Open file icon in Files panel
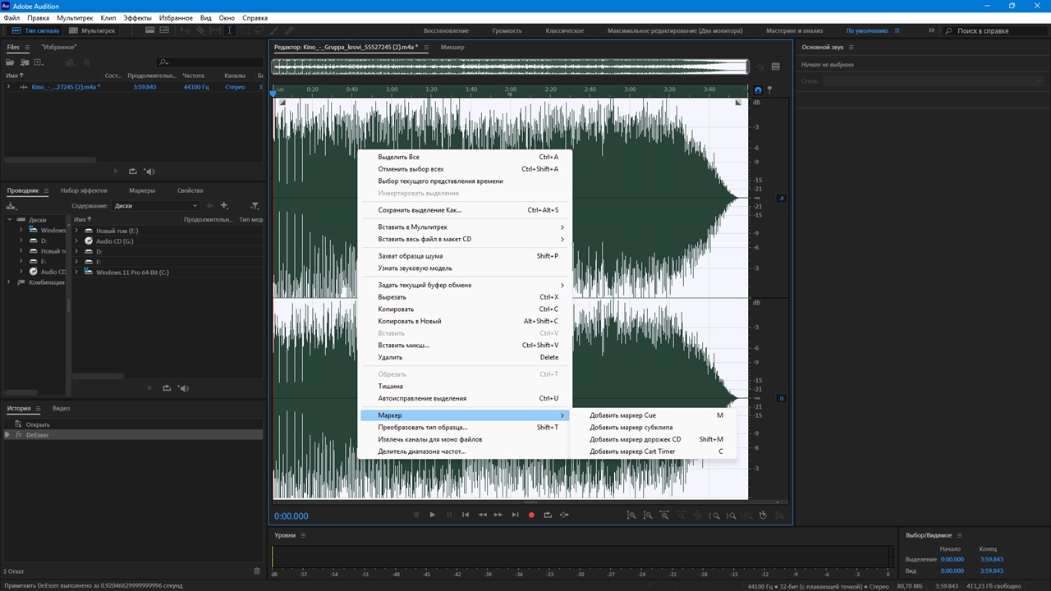The height and width of the screenshot is (591, 1051). (11, 62)
